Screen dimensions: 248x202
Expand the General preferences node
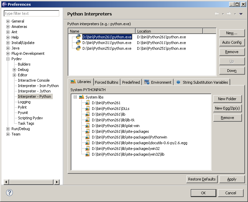tap(8, 21)
